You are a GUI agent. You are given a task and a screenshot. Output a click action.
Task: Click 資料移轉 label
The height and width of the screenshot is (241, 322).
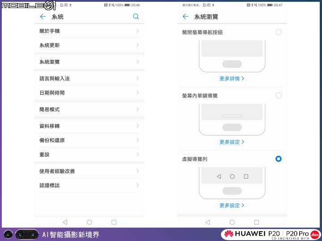(50, 126)
